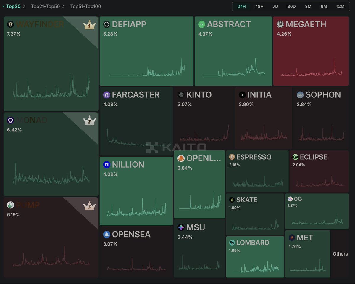
Task: Click the rank 2 crown badge
Action: pyautogui.click(x=89, y=121)
